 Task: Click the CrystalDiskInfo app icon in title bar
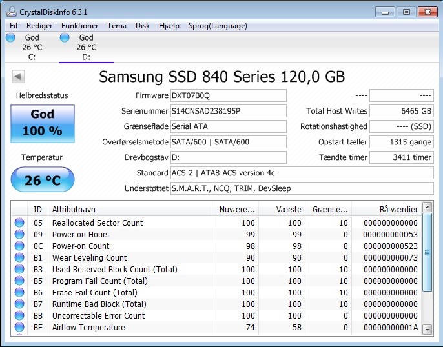[x=12, y=12]
